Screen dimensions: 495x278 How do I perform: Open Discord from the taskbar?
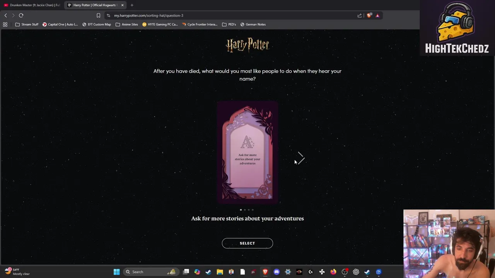point(277,272)
